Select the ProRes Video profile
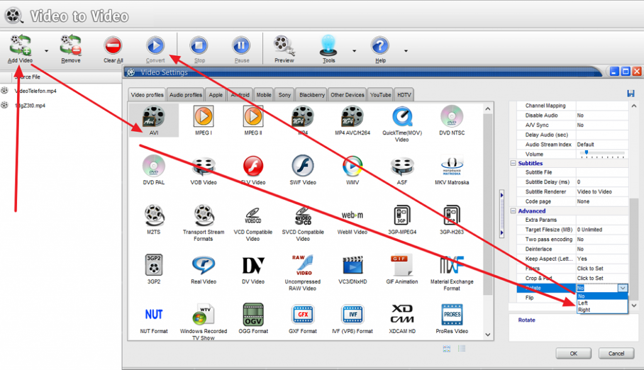 (452, 318)
